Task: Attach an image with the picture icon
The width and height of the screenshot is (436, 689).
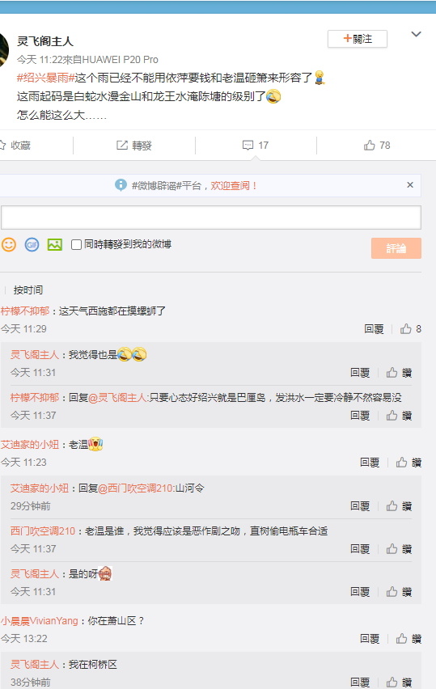Action: pos(55,244)
